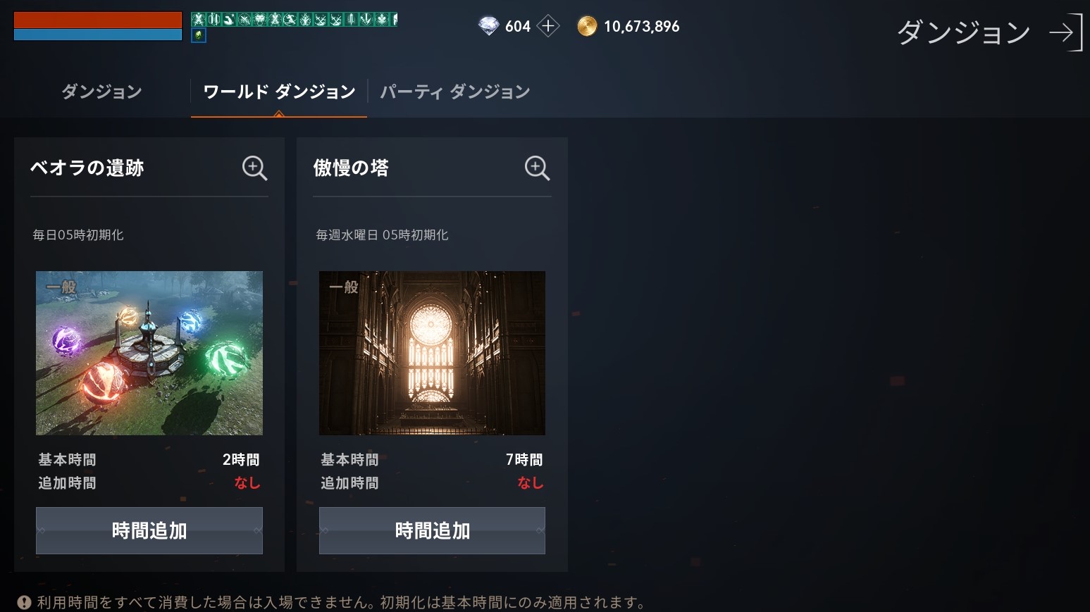Open the ベオラの遺跡 orb altar thumbnail
1090x612 pixels.
(149, 353)
